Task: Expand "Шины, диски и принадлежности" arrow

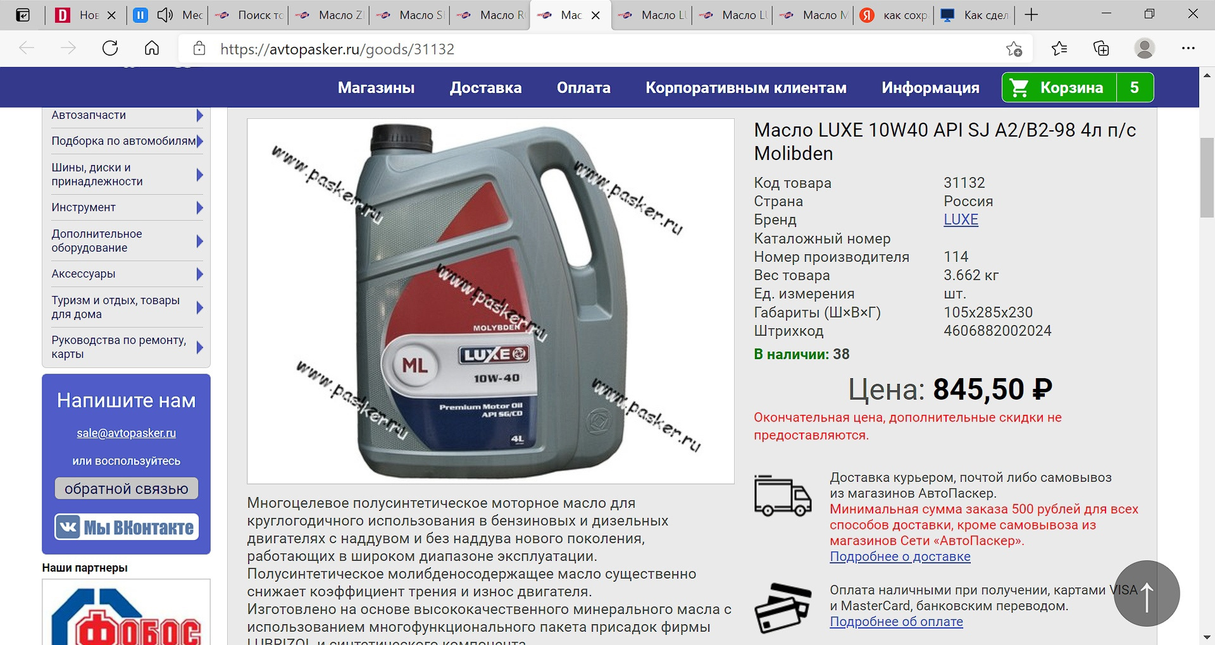Action: (199, 175)
